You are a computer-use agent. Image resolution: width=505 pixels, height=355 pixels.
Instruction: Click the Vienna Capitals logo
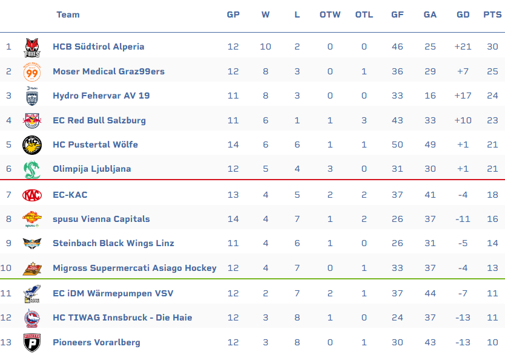click(x=32, y=220)
